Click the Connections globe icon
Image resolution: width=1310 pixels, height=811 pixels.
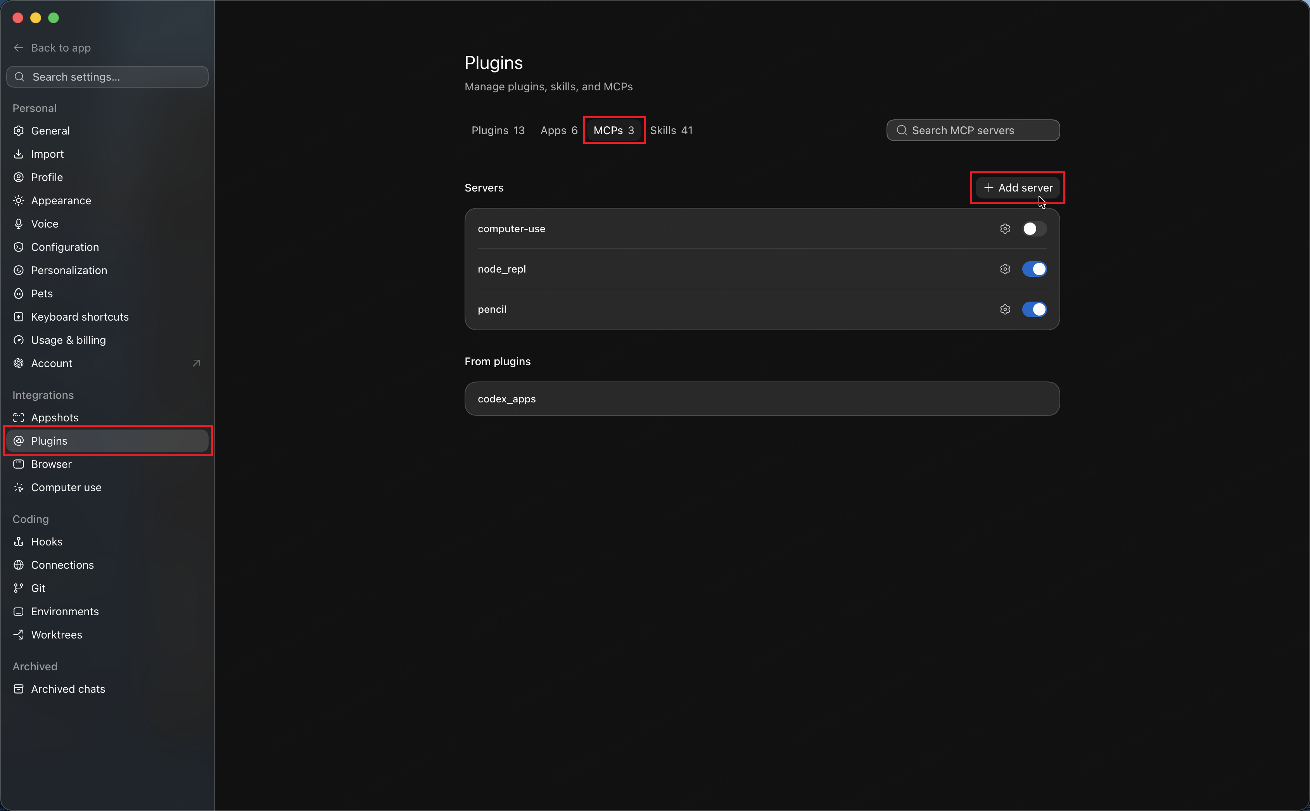[x=18, y=565]
